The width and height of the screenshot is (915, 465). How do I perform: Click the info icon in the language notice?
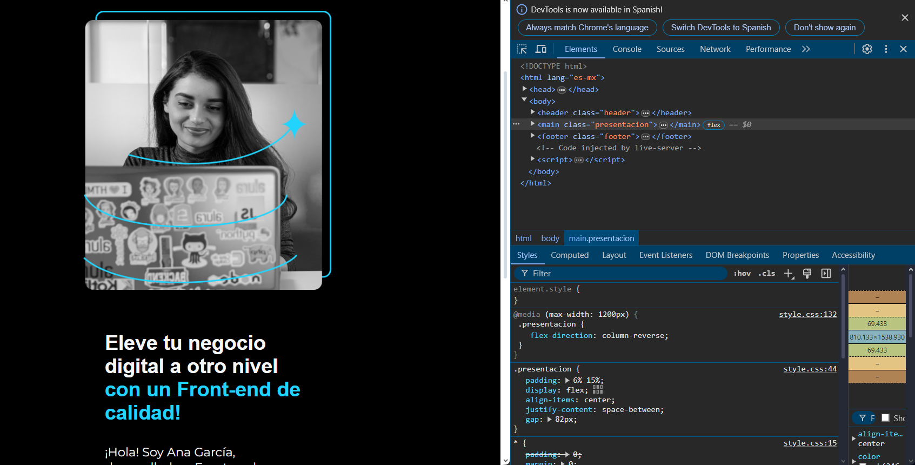522,10
